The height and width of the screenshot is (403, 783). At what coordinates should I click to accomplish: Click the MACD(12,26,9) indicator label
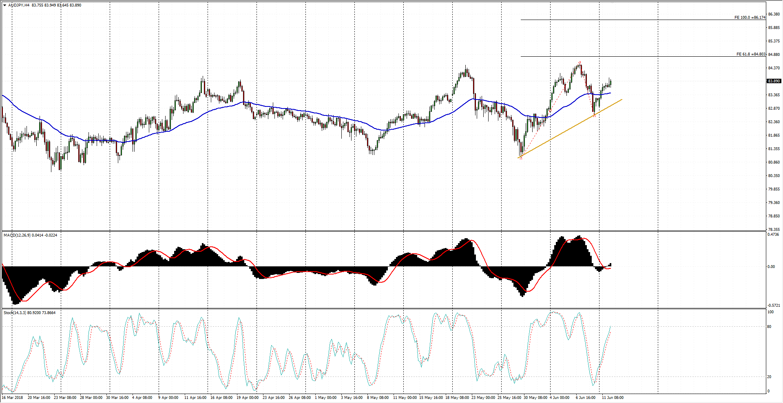pos(17,235)
